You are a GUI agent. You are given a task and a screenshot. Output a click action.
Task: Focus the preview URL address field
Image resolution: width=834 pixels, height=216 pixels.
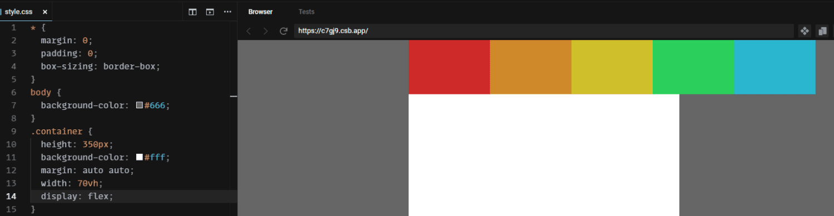(x=544, y=31)
